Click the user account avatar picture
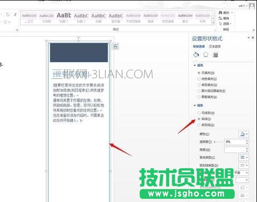The image size is (257, 202). tap(252, 6)
